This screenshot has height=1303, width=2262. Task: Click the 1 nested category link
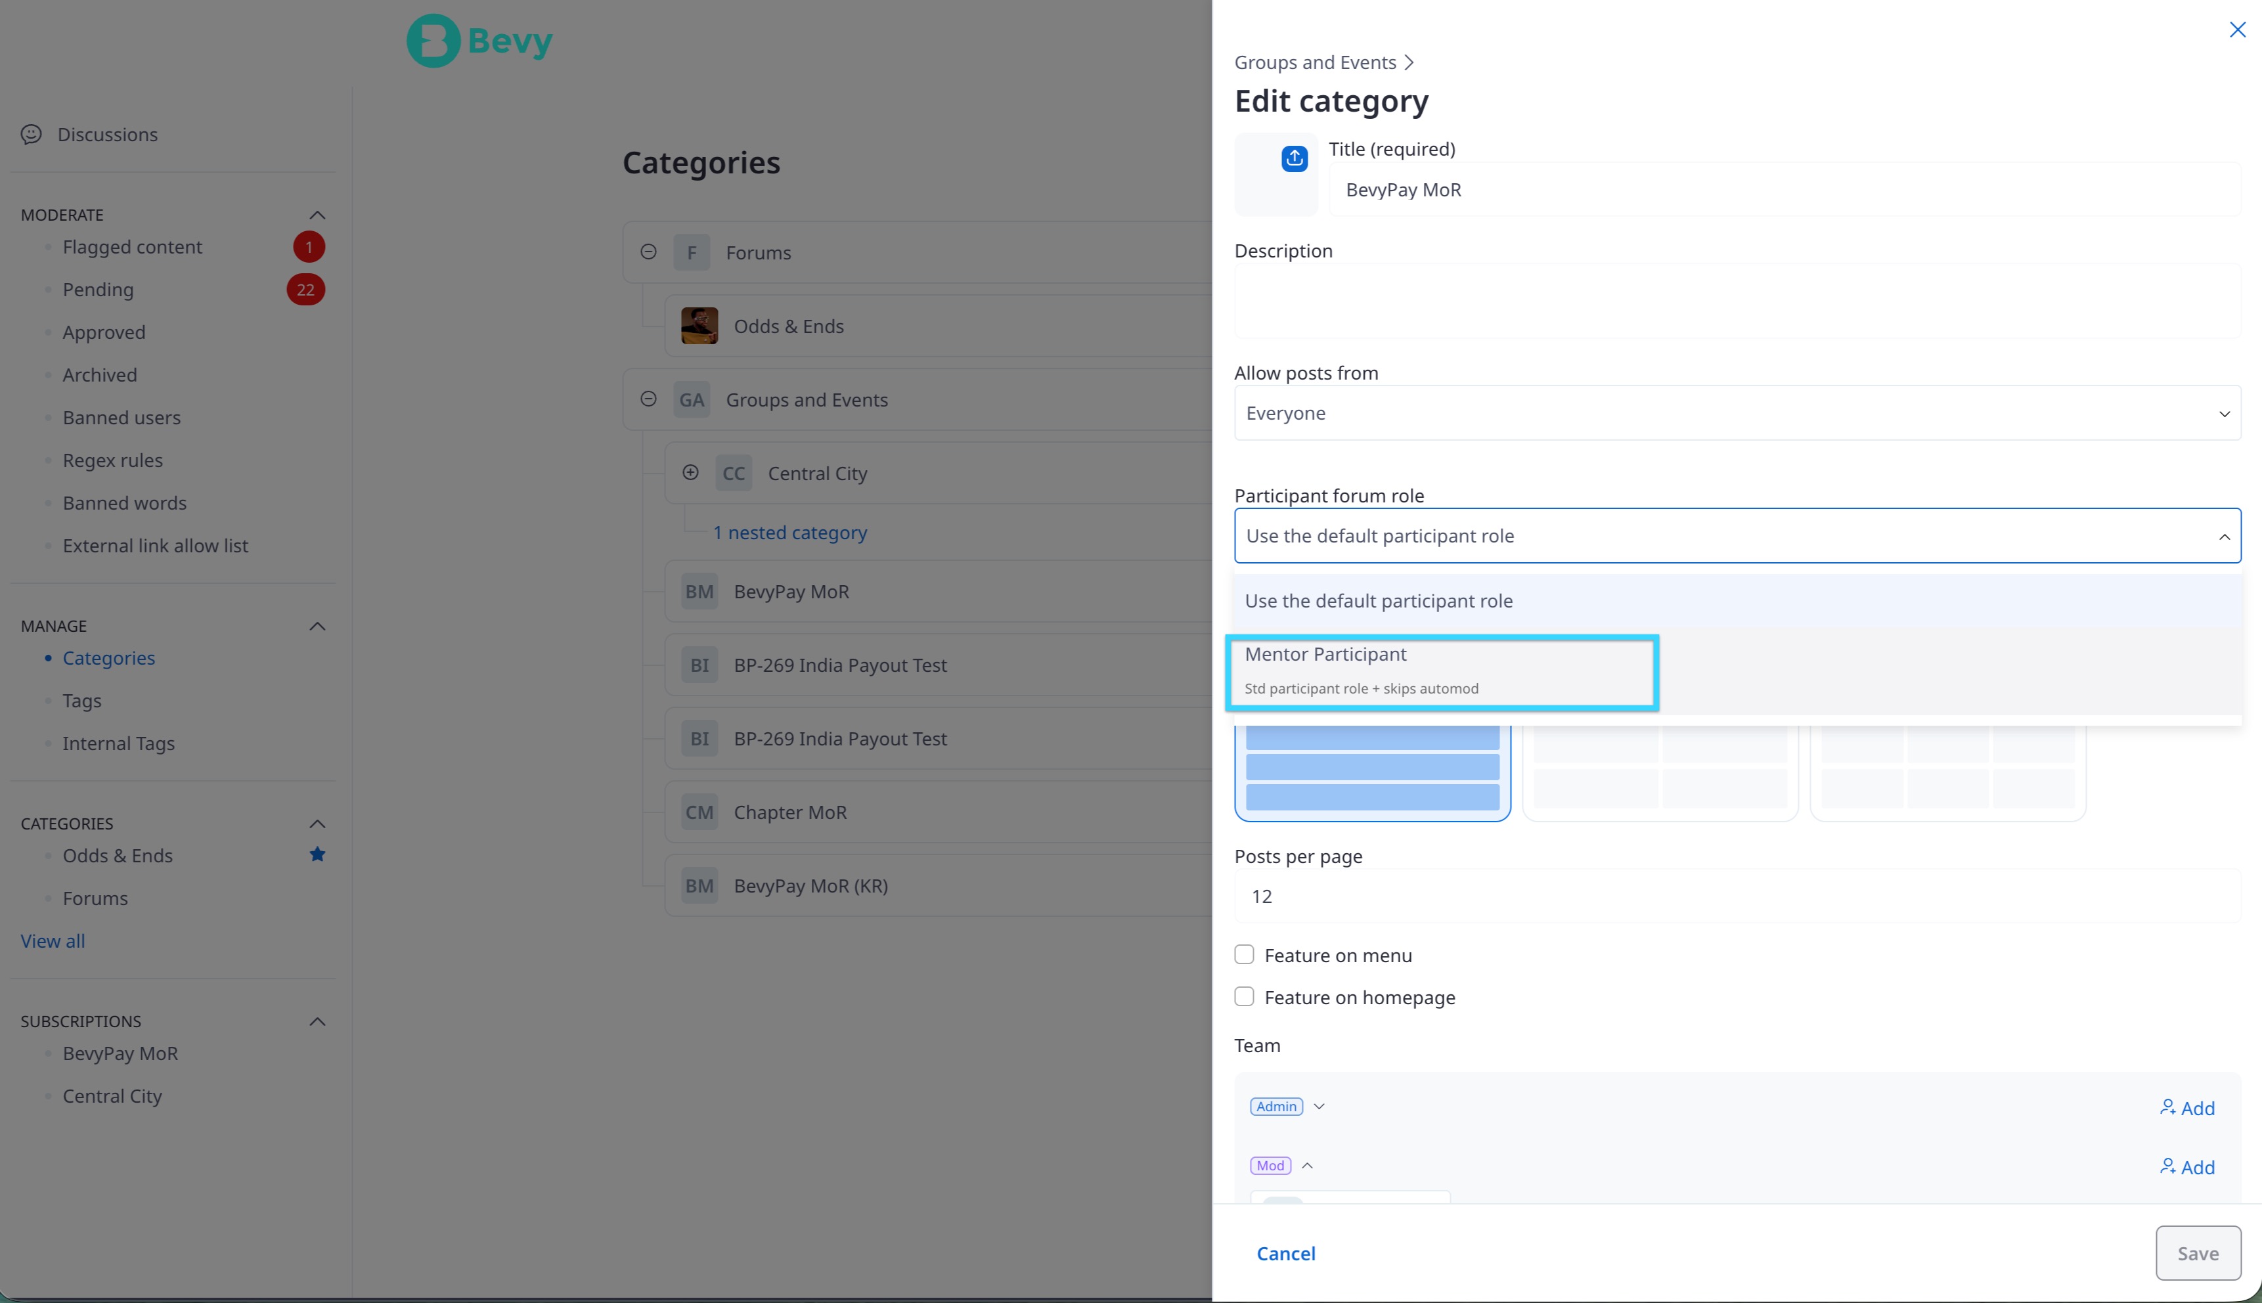(789, 533)
